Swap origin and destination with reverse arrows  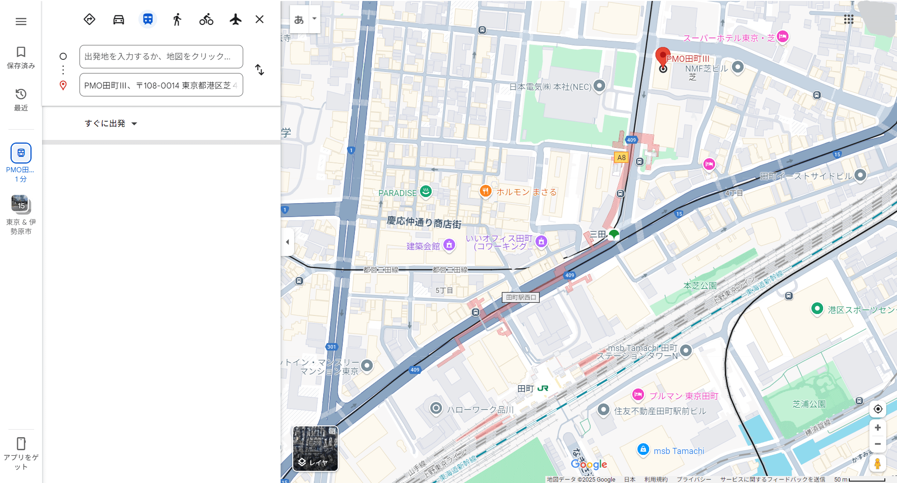coord(260,70)
